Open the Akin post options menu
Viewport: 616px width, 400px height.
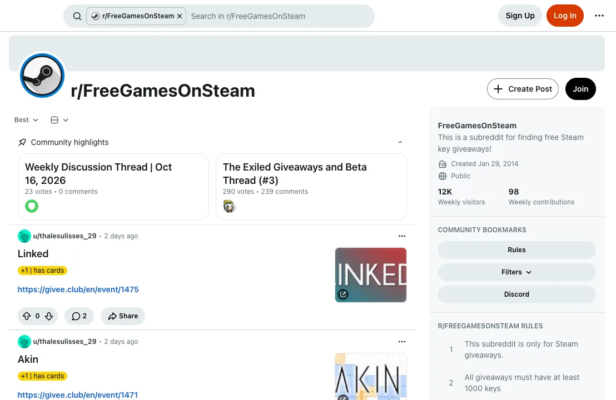(x=401, y=342)
